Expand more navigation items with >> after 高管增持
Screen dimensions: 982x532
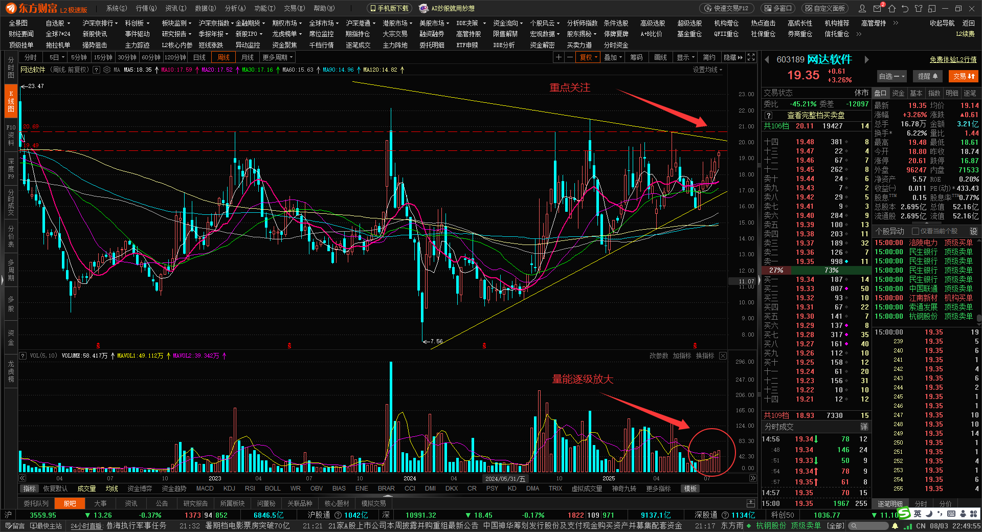coord(896,23)
